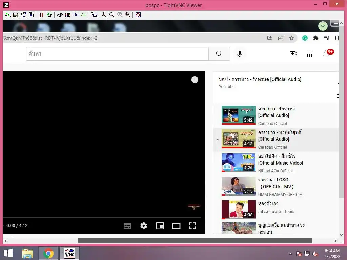Click the muted volume tray icon
The image size is (347, 260).
click(315, 254)
